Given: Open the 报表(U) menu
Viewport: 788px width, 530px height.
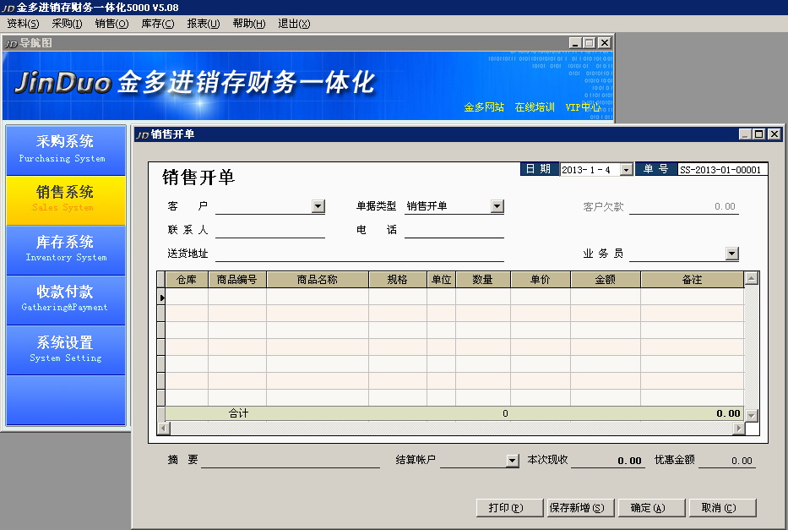Looking at the screenshot, I should point(204,24).
